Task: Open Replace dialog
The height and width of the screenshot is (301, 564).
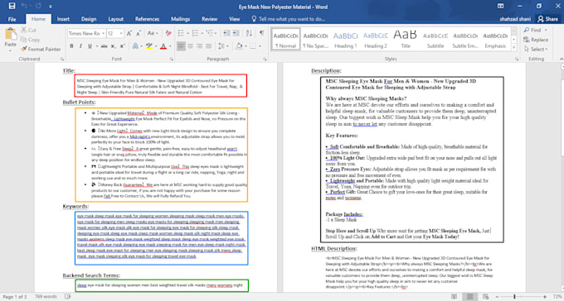Action: [x=536, y=40]
